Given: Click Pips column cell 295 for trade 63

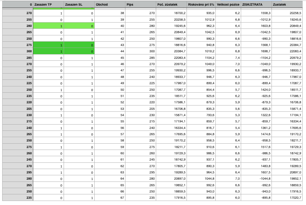Looking at the screenshot, I should [140, 172].
